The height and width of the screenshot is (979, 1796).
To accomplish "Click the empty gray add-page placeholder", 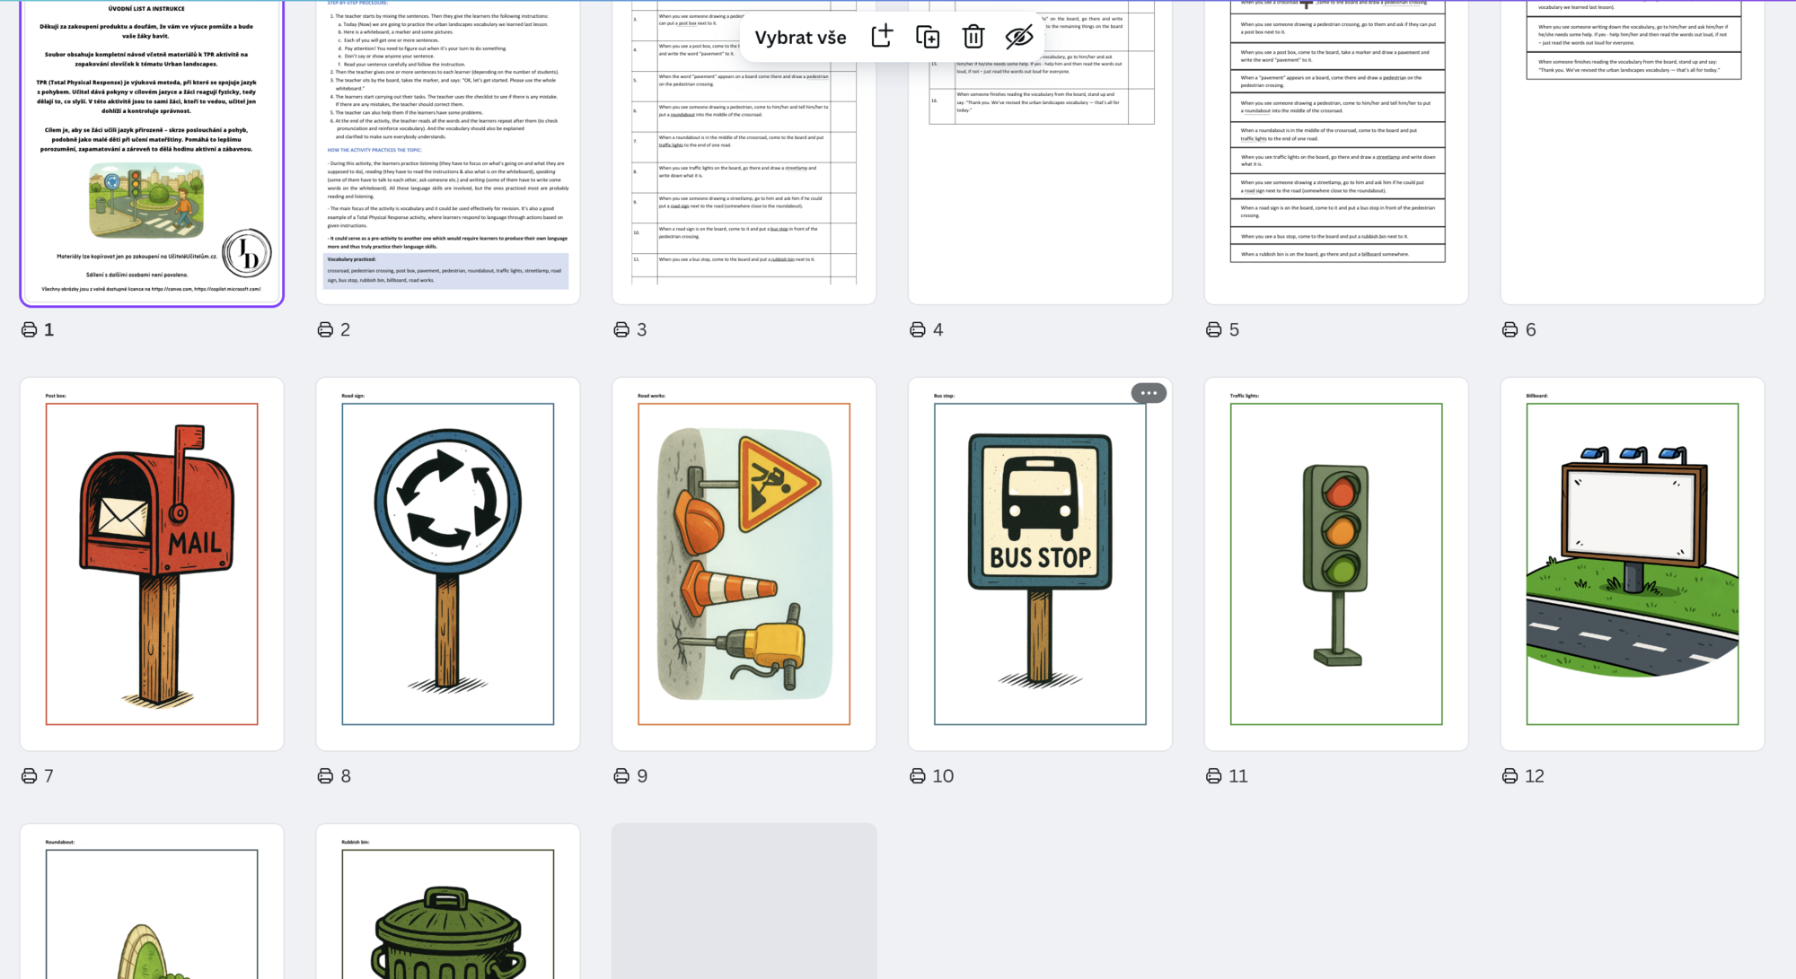I will 744,901.
